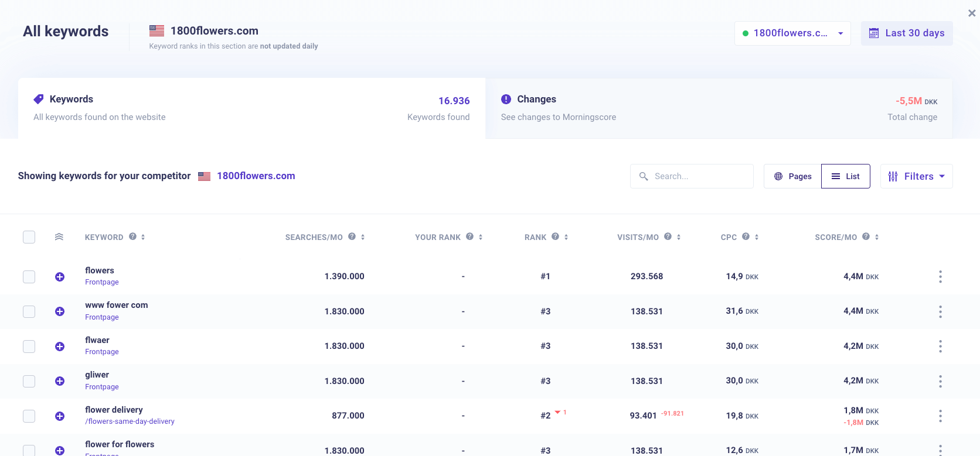Click the US flag beside the 1800flowers.com title

(x=156, y=30)
